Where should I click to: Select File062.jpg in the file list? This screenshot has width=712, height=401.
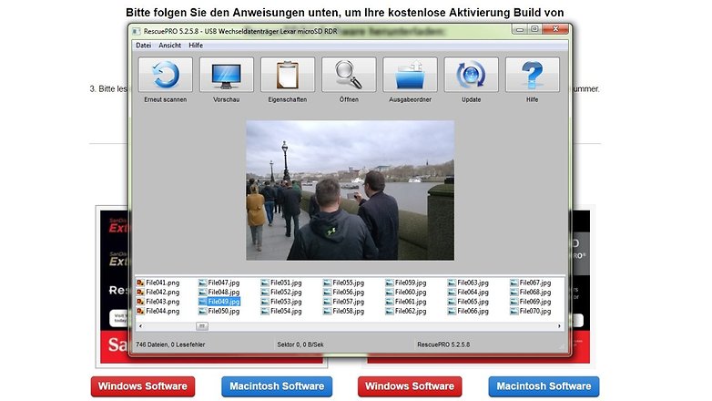[x=406, y=312]
